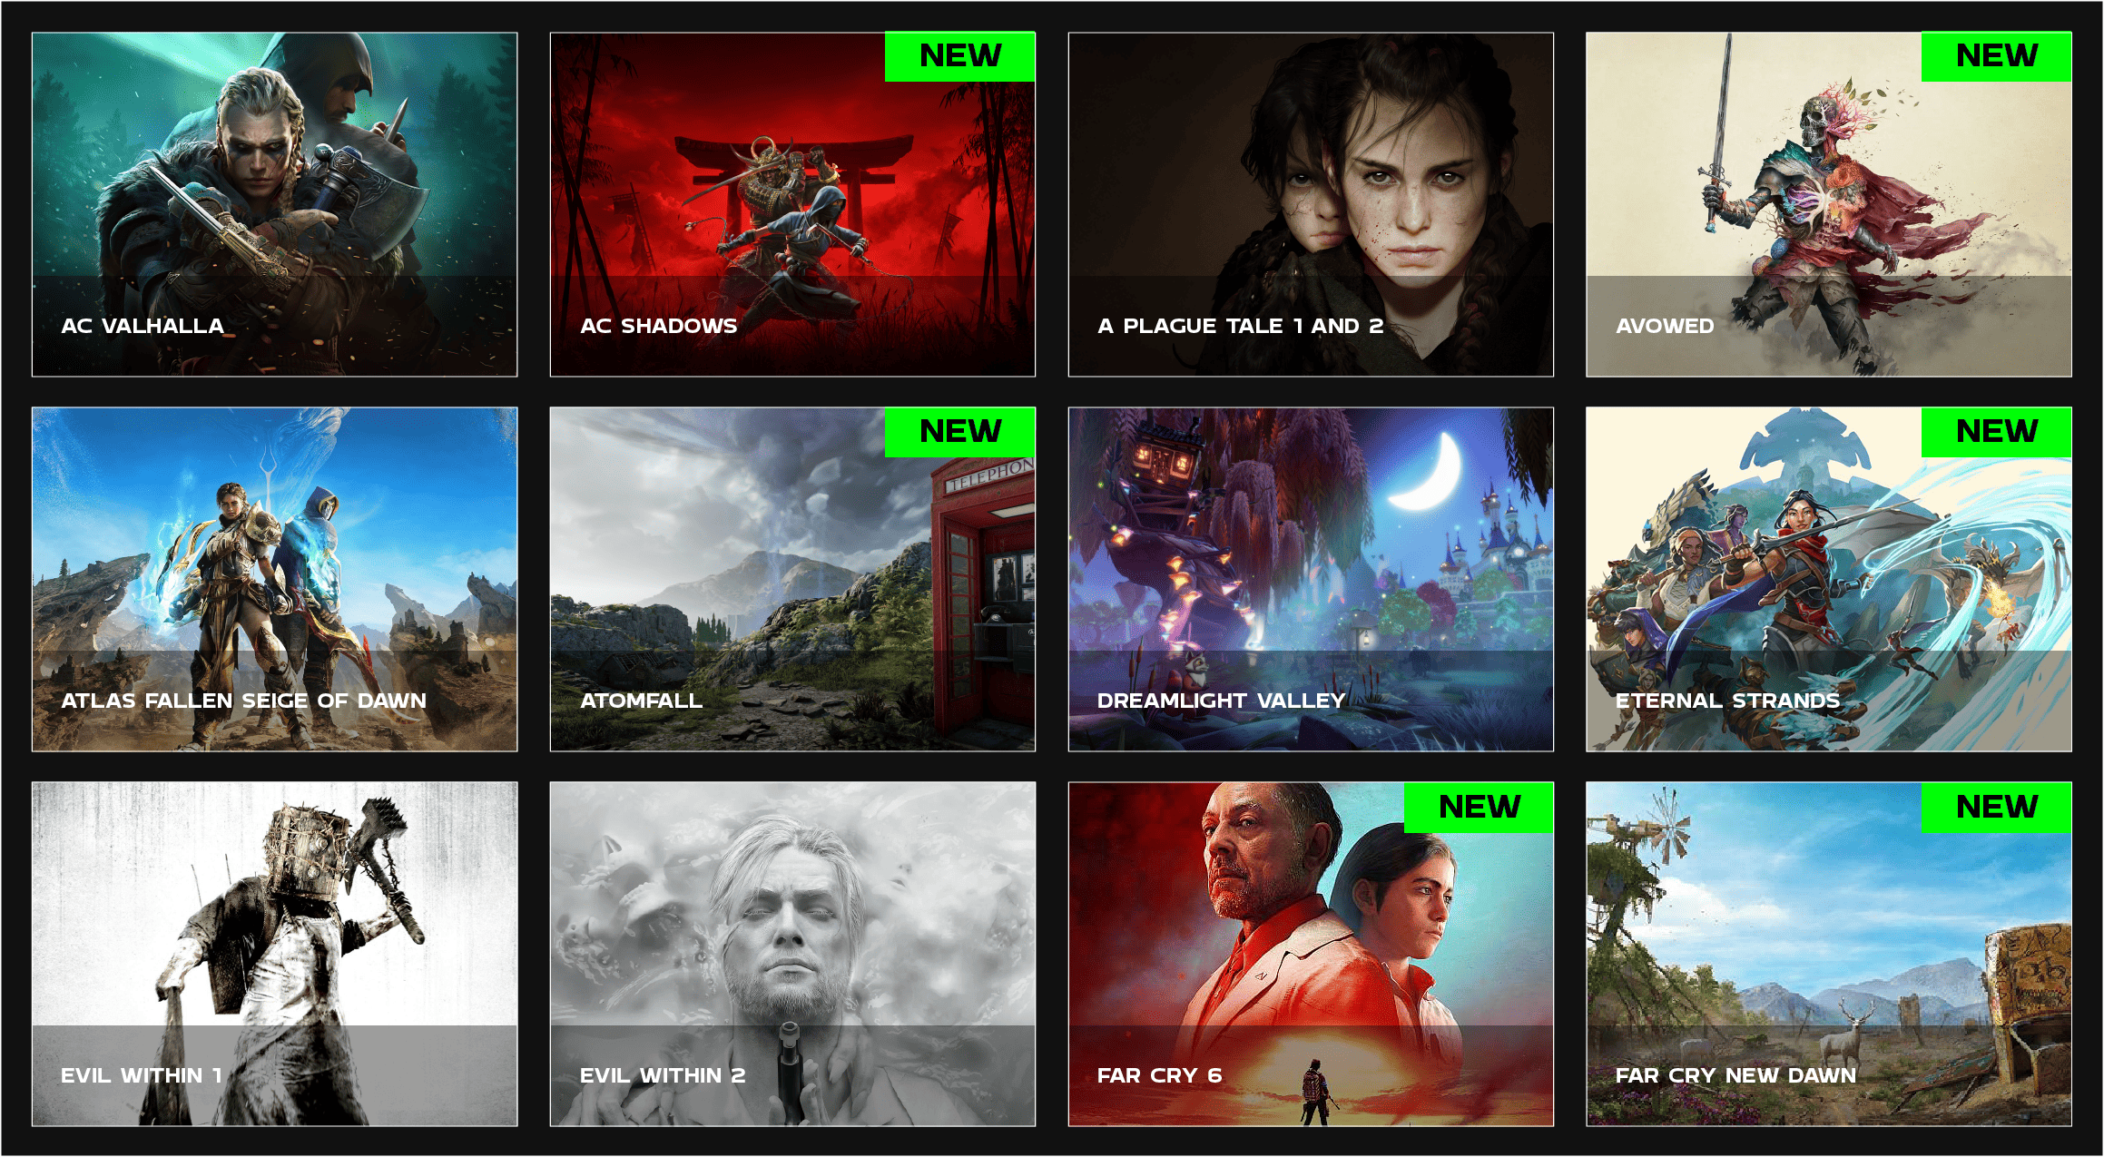Choose the Far Cry New Dawn tile
Image resolution: width=2104 pixels, height=1157 pixels.
click(x=1828, y=954)
